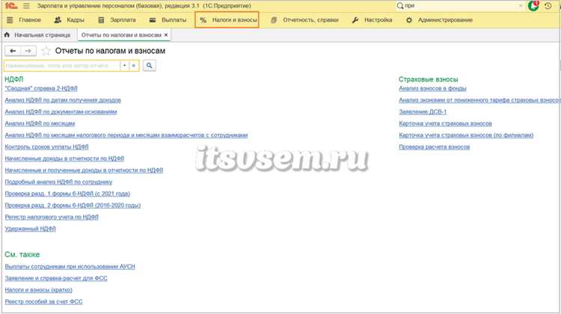Viewport: 561px width, 314px height.
Task: Open the history clock icon
Action: (x=548, y=6)
